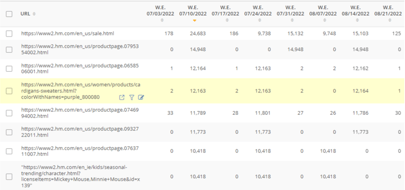Select value 15,103 in sale.html row
Viewport: 405px width, 190px height.
coord(361,34)
